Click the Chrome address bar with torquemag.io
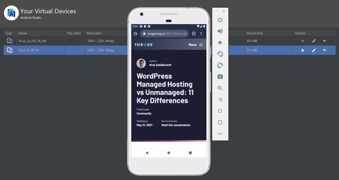This screenshot has height=180, width=339. pos(166,33)
